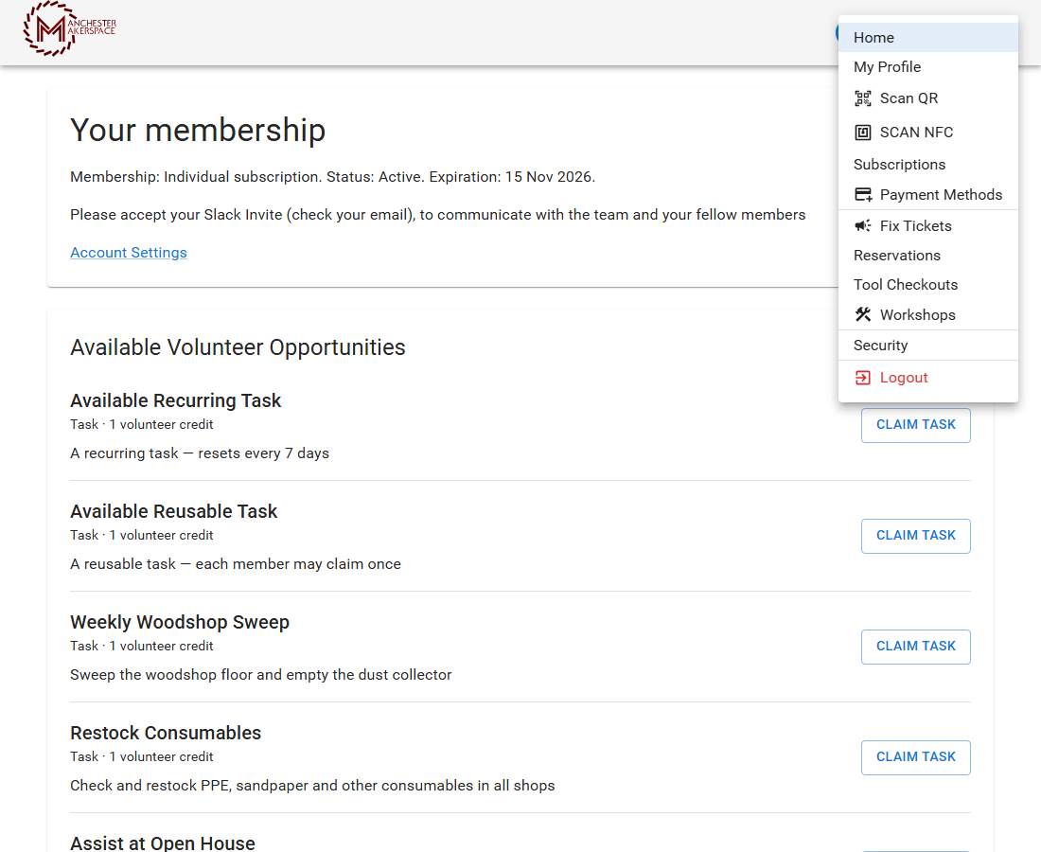
Task: Click the 'Available Volunteer Opportunities' heading
Action: pyautogui.click(x=238, y=347)
